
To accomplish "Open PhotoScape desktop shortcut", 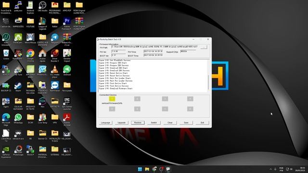I will [x=18, y=150].
